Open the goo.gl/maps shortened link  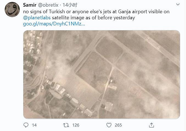point(54,24)
